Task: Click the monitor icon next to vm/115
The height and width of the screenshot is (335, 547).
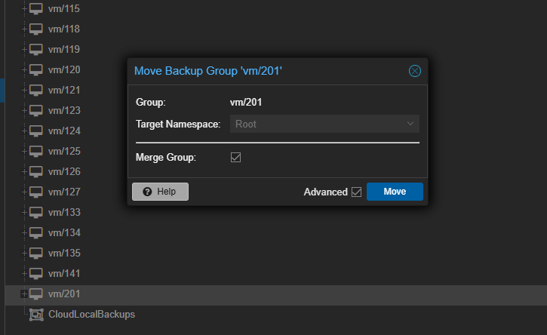Action: (x=35, y=9)
